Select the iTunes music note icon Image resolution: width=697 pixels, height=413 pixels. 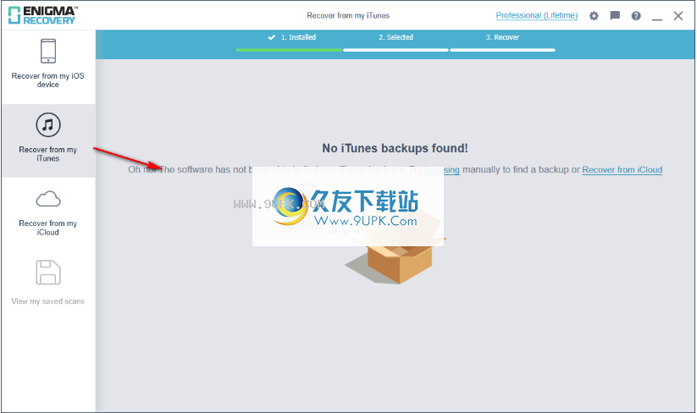pyautogui.click(x=48, y=124)
